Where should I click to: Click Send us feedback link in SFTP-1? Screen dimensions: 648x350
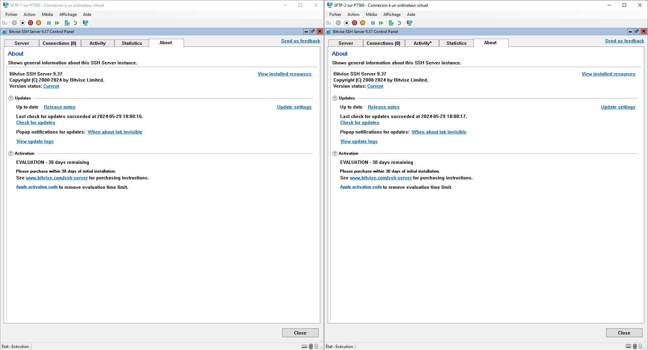click(300, 41)
